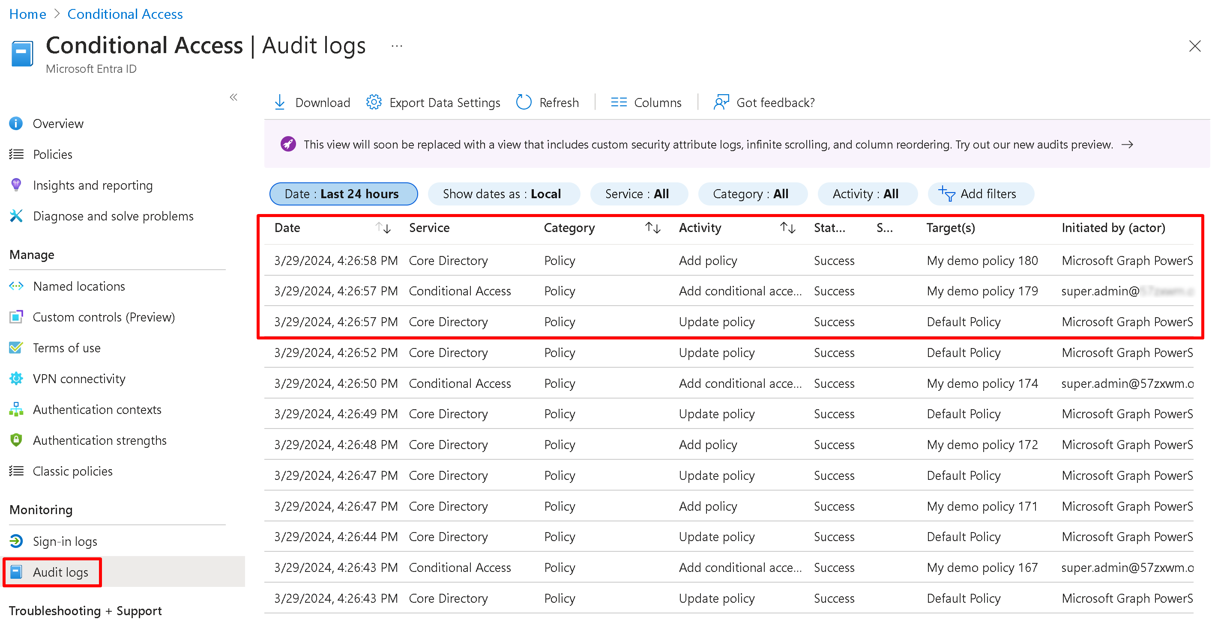Viewport: 1212px width, 619px height.
Task: Open Authentication strengths in sidebar
Action: 99,440
